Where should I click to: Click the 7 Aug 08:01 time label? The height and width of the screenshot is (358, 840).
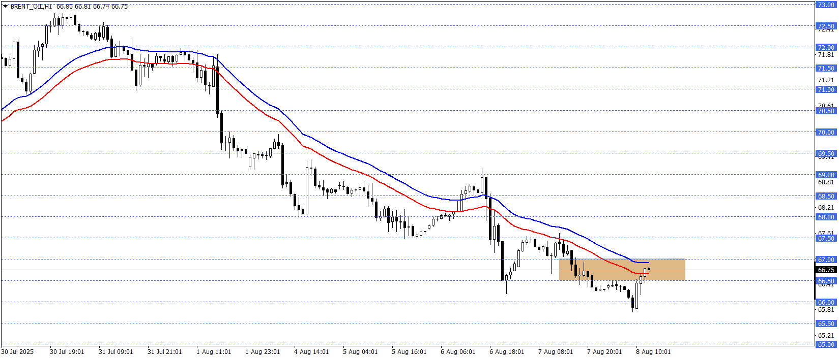(556, 351)
